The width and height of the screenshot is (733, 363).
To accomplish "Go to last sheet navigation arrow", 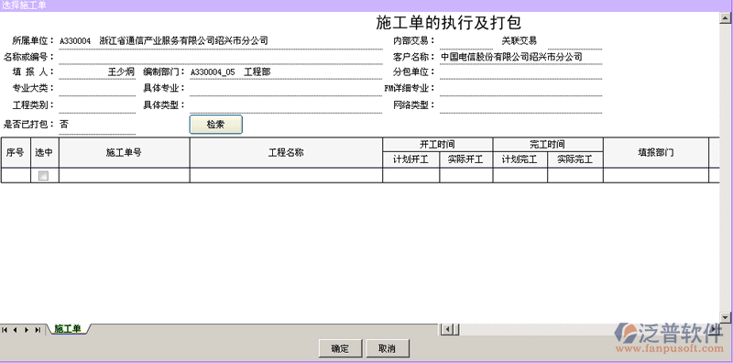I will (38, 330).
